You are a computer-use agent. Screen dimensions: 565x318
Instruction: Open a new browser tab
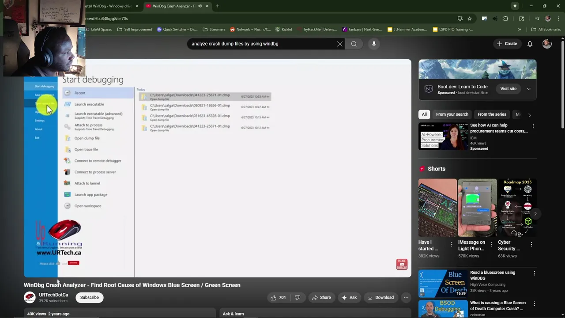tap(218, 6)
